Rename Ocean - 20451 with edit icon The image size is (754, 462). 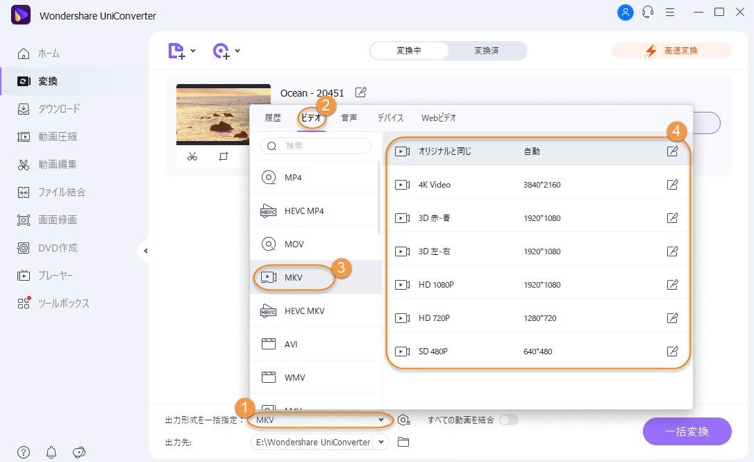pyautogui.click(x=360, y=92)
